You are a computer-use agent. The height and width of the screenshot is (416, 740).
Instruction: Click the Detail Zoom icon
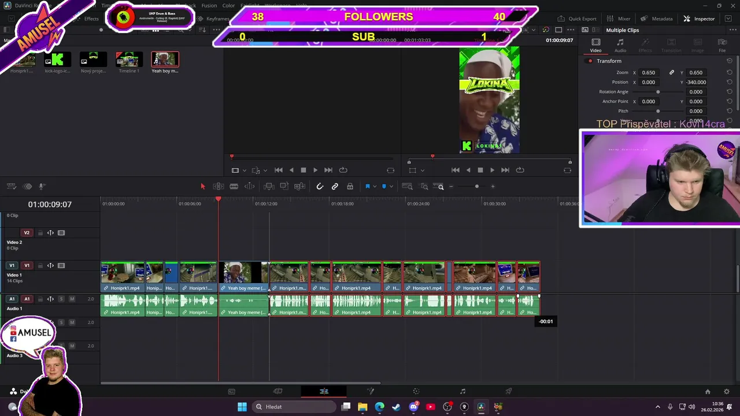pyautogui.click(x=424, y=187)
